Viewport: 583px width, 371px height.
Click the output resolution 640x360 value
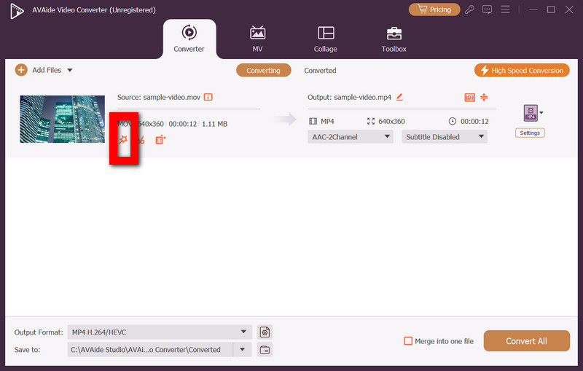coord(391,121)
